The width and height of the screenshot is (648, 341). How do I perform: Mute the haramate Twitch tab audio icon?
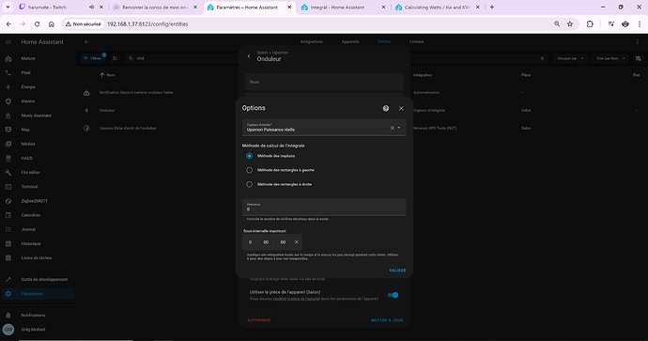91,7
